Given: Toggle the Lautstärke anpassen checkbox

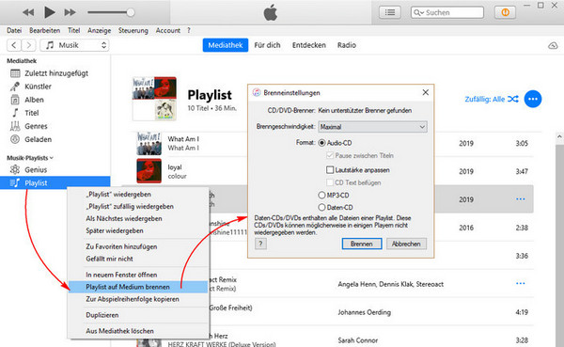Looking at the screenshot, I should pyautogui.click(x=330, y=169).
